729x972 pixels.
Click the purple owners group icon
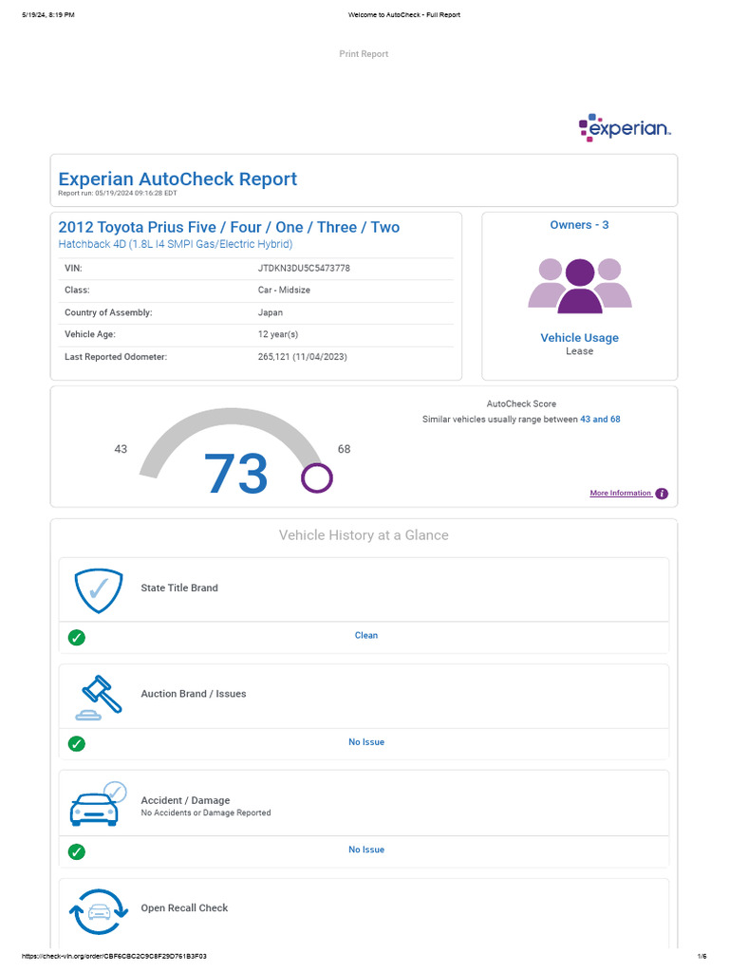point(580,286)
